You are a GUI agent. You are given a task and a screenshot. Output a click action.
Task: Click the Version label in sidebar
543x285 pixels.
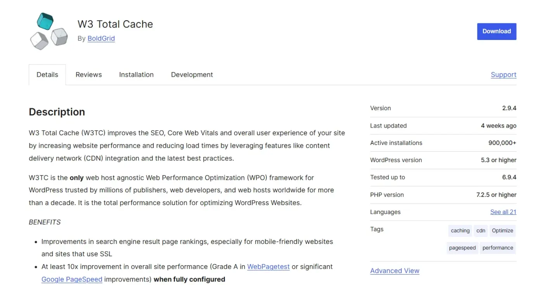[380, 108]
